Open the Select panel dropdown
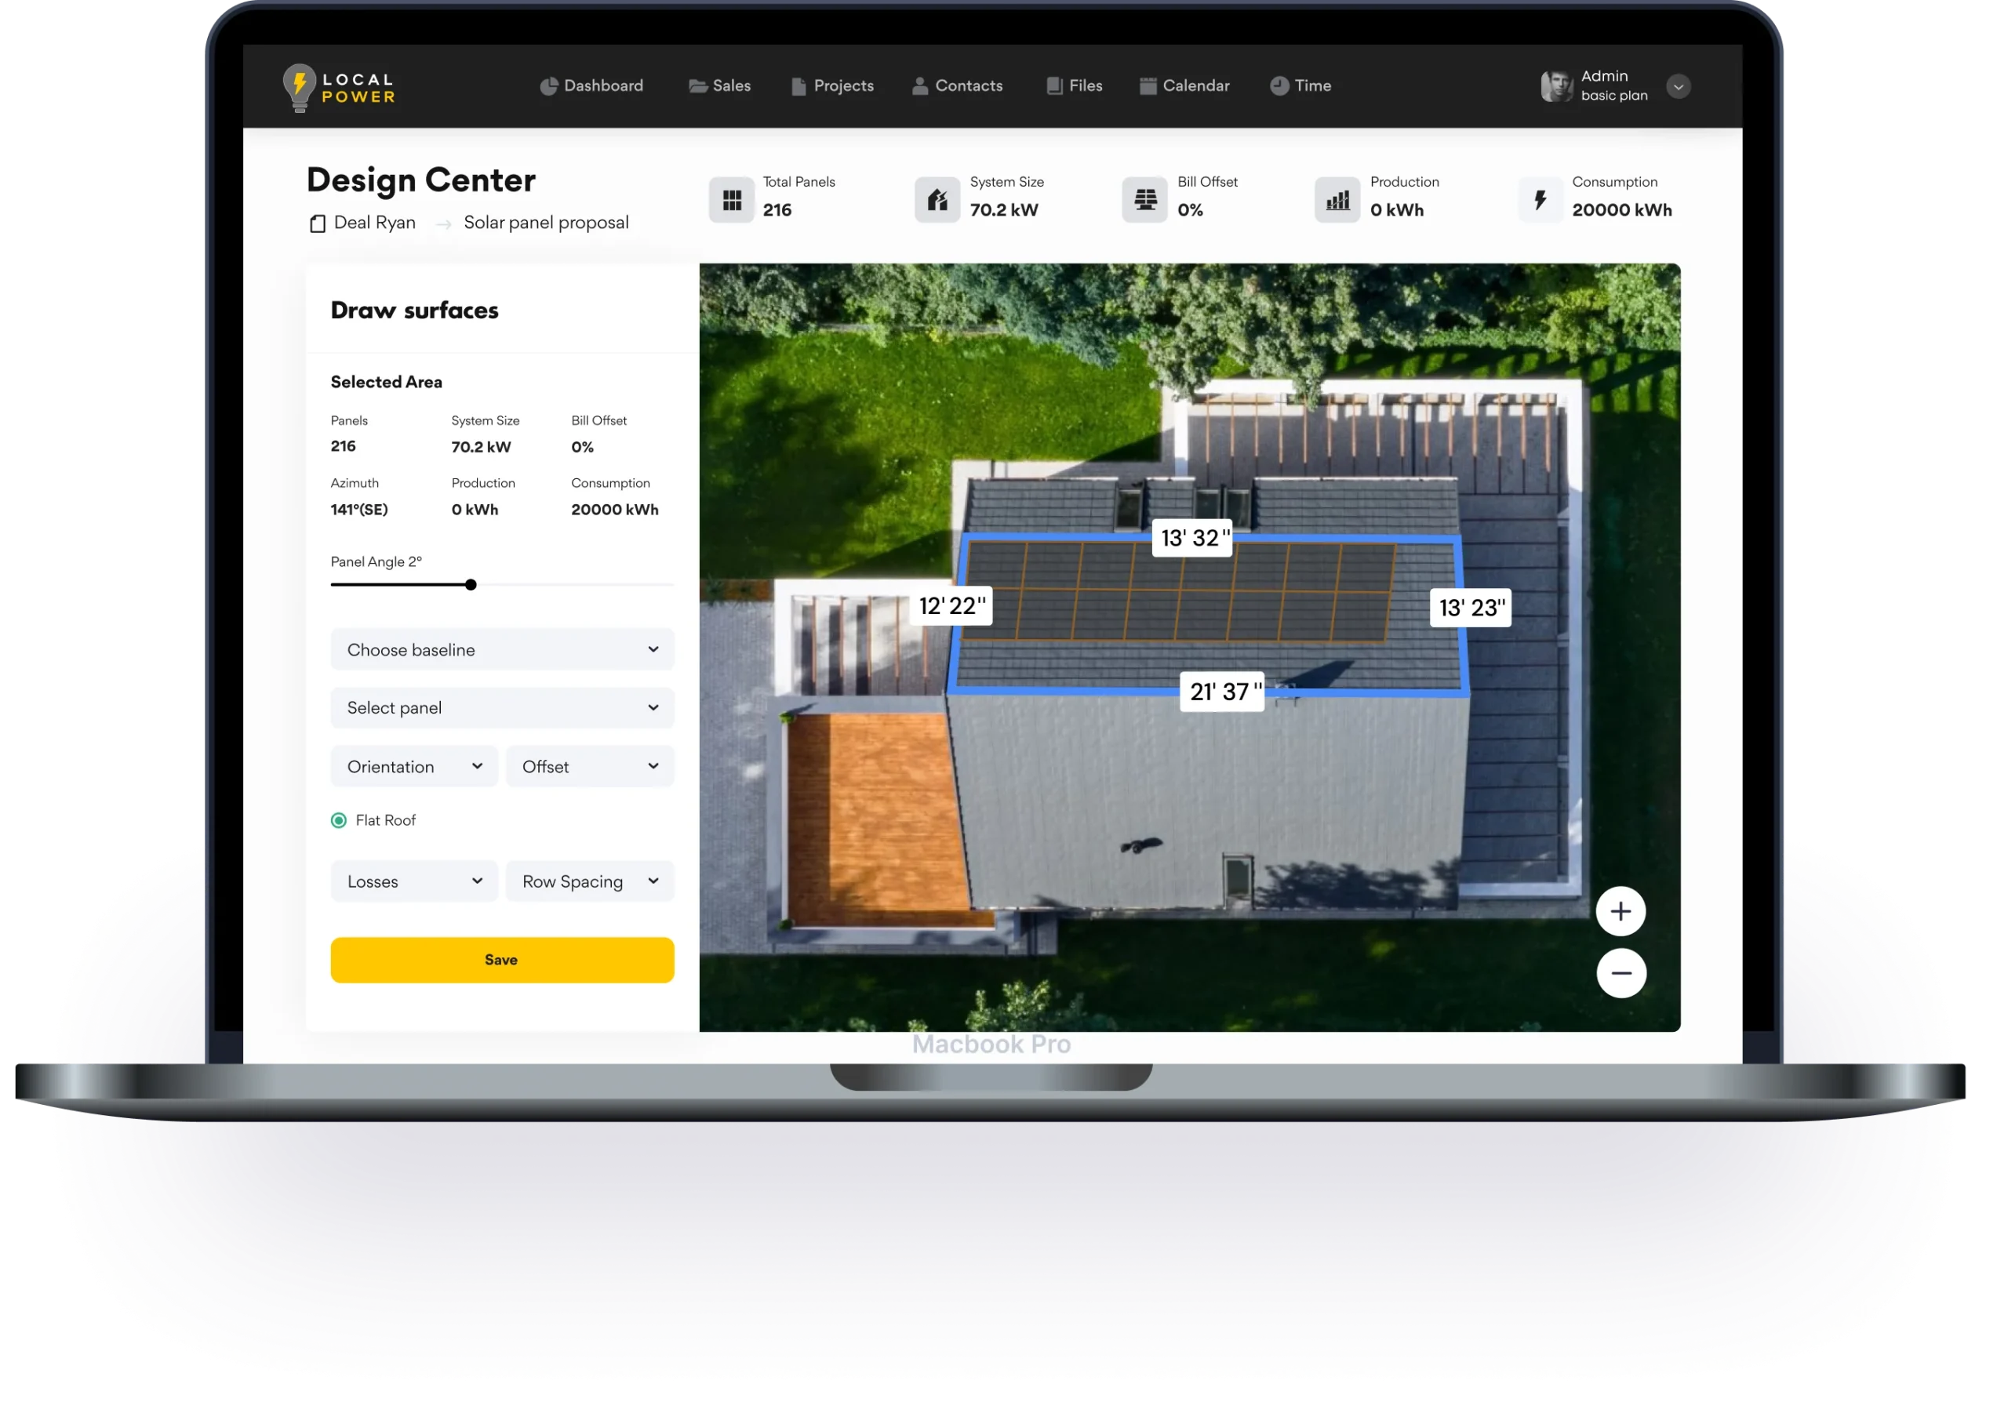Screen dimensions: 2008x1424 tap(501, 707)
